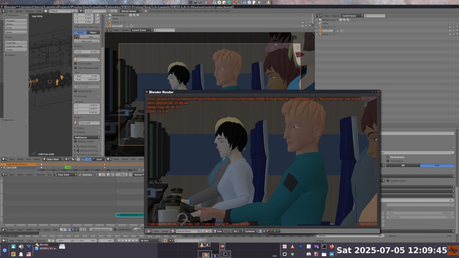Toggle the Motion Tracking checkbox
The image size is (459, 258).
pos(78,146)
